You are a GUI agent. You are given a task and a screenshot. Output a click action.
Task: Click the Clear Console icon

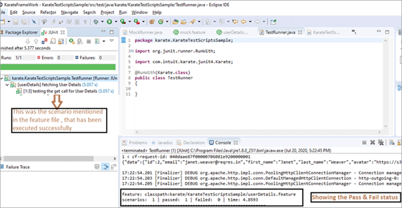(x=392, y=142)
